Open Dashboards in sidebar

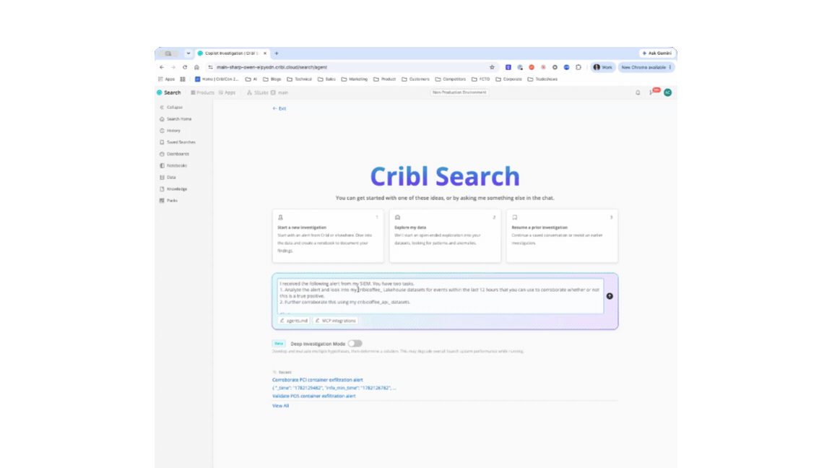[x=175, y=154]
